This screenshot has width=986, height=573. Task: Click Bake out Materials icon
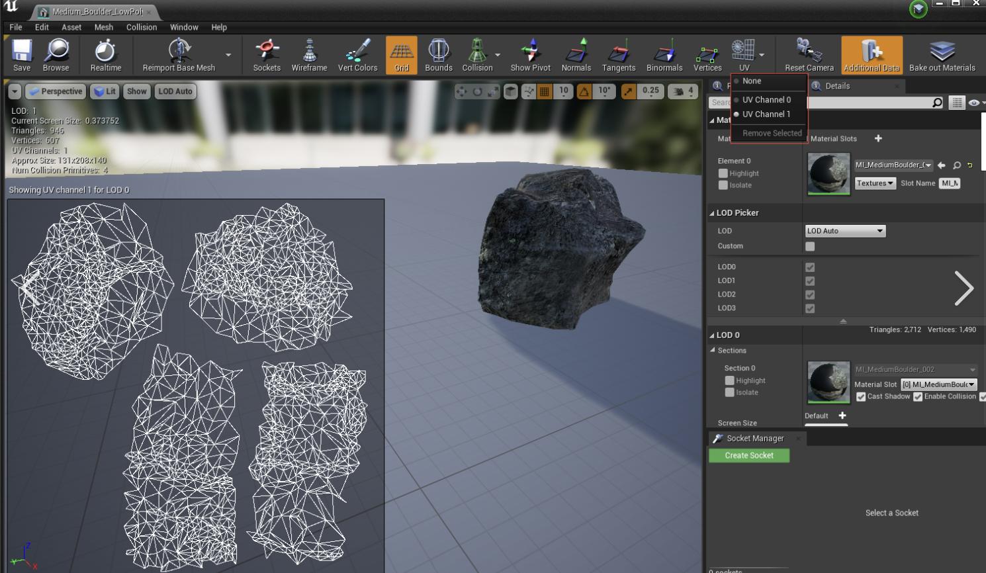pos(942,54)
